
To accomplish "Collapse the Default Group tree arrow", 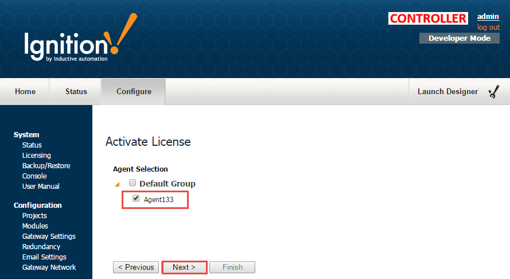I will tap(117, 184).
